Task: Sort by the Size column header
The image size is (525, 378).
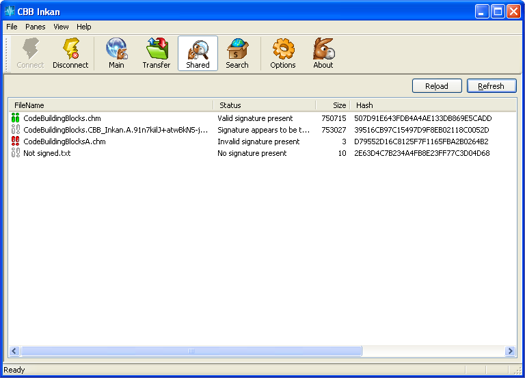Action: pyautogui.click(x=333, y=105)
